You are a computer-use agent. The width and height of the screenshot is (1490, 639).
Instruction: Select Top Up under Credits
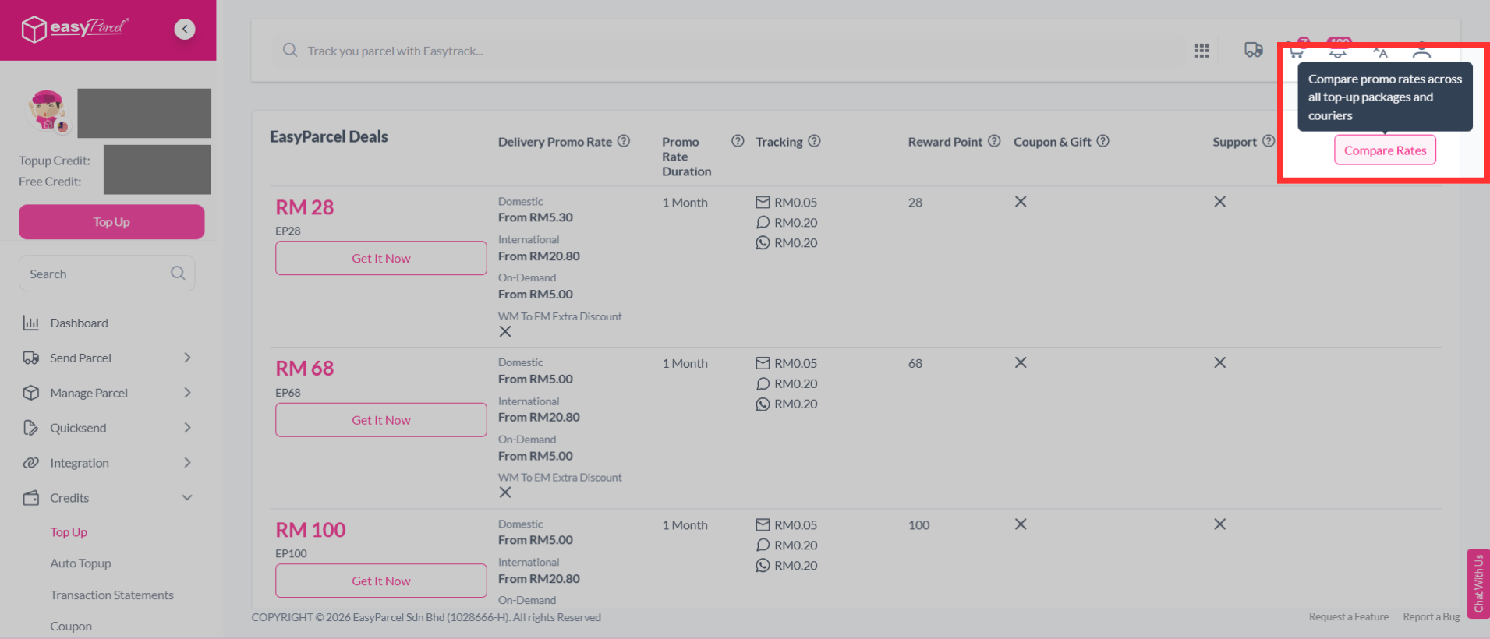point(69,532)
